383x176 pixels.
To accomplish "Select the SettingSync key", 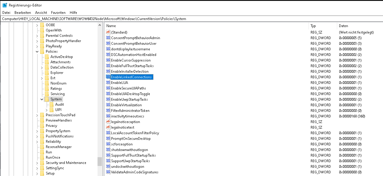I will pyautogui.click(x=55, y=168).
